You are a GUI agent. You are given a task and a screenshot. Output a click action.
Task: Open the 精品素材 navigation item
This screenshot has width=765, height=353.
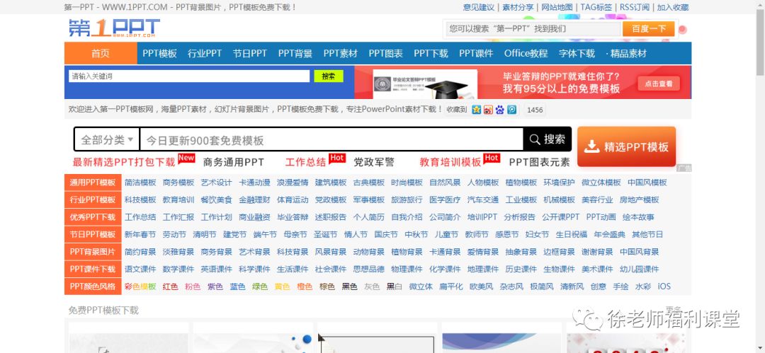click(x=626, y=54)
